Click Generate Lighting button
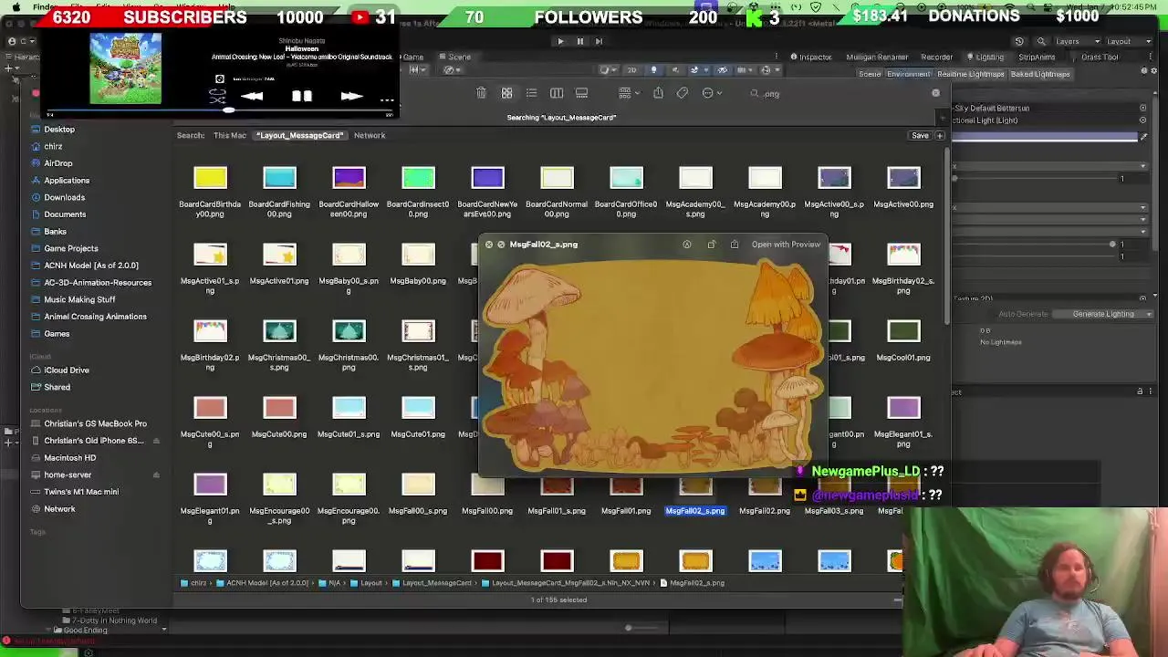 pos(1103,314)
